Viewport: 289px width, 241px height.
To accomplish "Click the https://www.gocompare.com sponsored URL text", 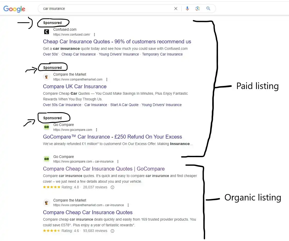I will tap(73, 130).
